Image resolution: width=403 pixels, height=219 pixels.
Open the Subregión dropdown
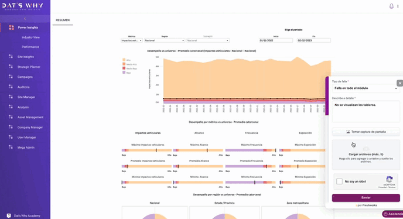(208, 40)
